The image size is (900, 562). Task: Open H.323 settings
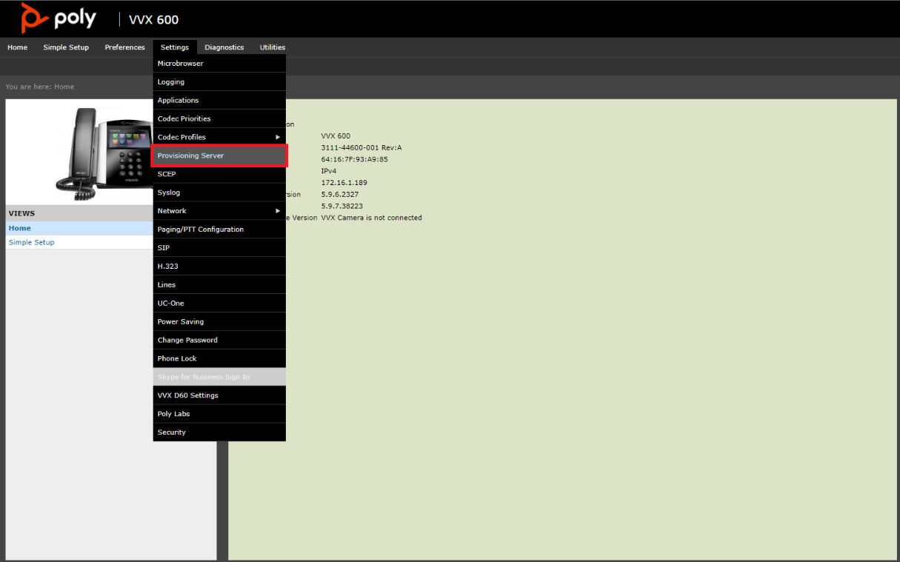[219, 267]
